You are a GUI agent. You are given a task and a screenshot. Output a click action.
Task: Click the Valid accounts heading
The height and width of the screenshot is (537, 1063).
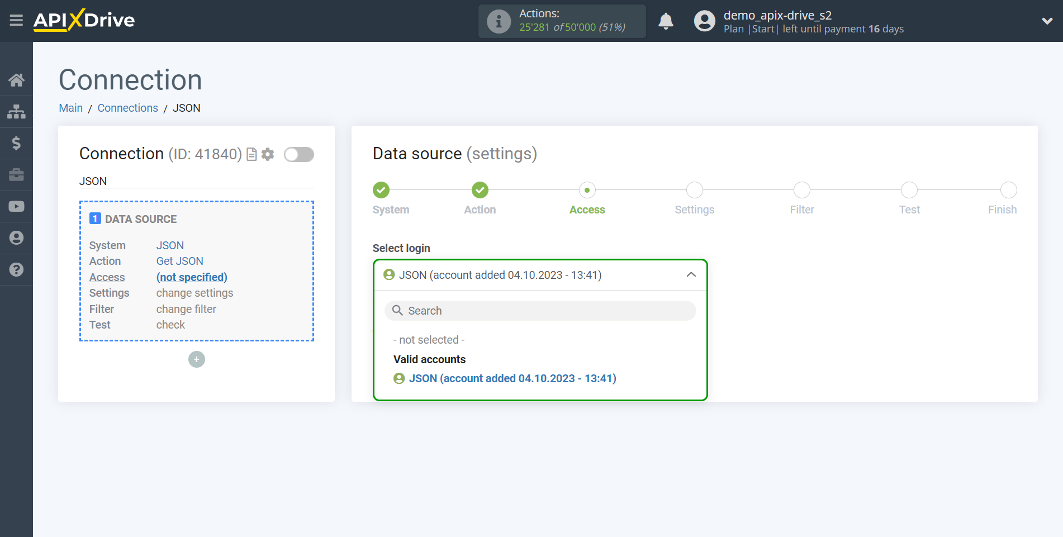429,359
